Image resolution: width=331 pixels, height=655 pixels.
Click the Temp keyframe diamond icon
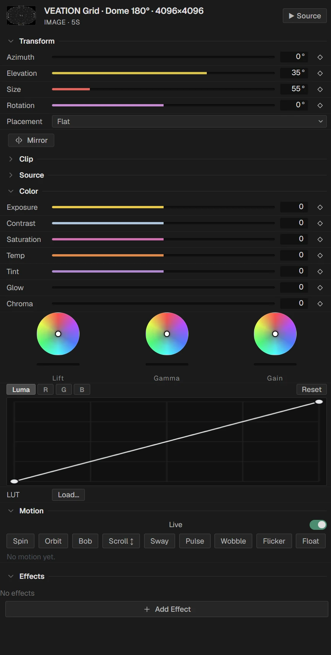320,255
